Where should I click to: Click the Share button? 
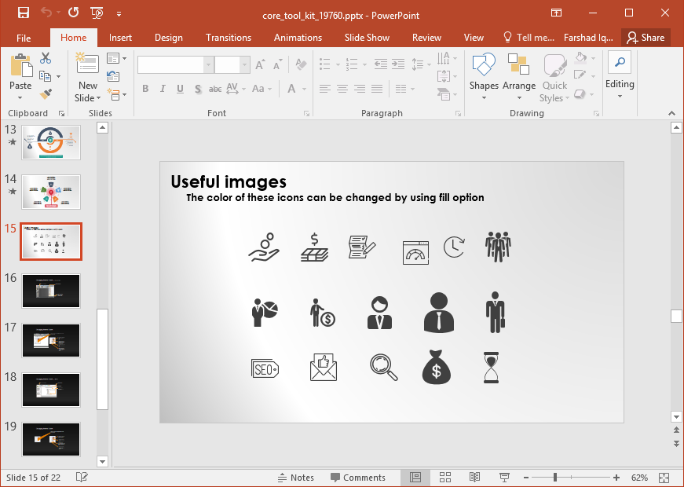point(646,38)
